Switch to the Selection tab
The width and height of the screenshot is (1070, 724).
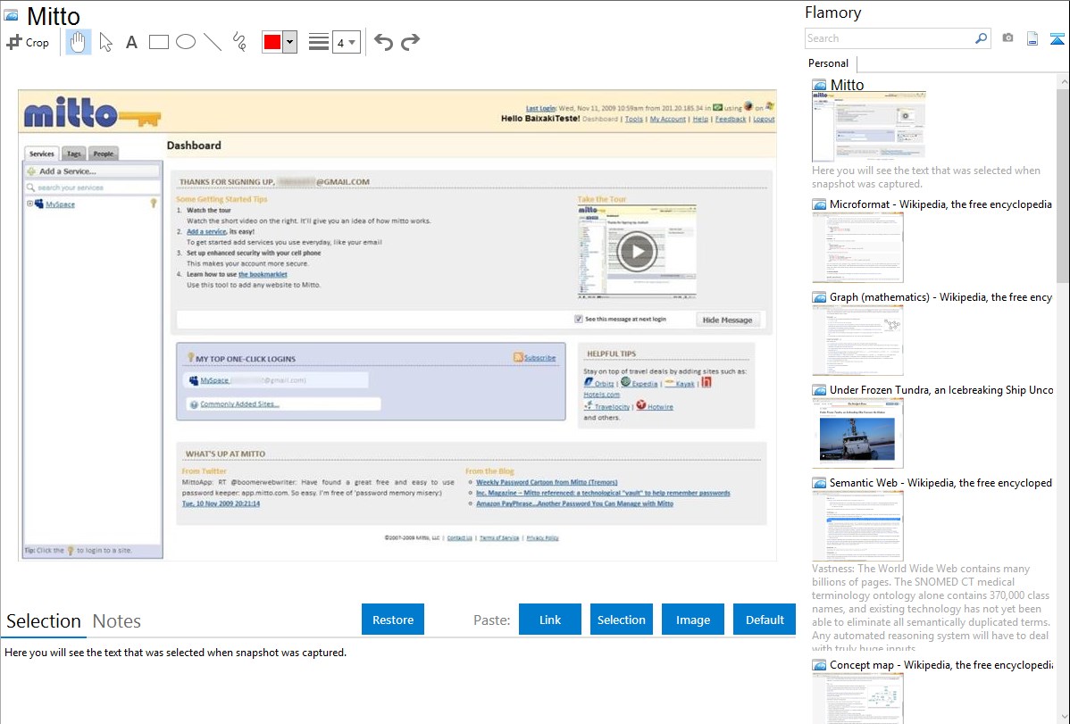pos(44,621)
